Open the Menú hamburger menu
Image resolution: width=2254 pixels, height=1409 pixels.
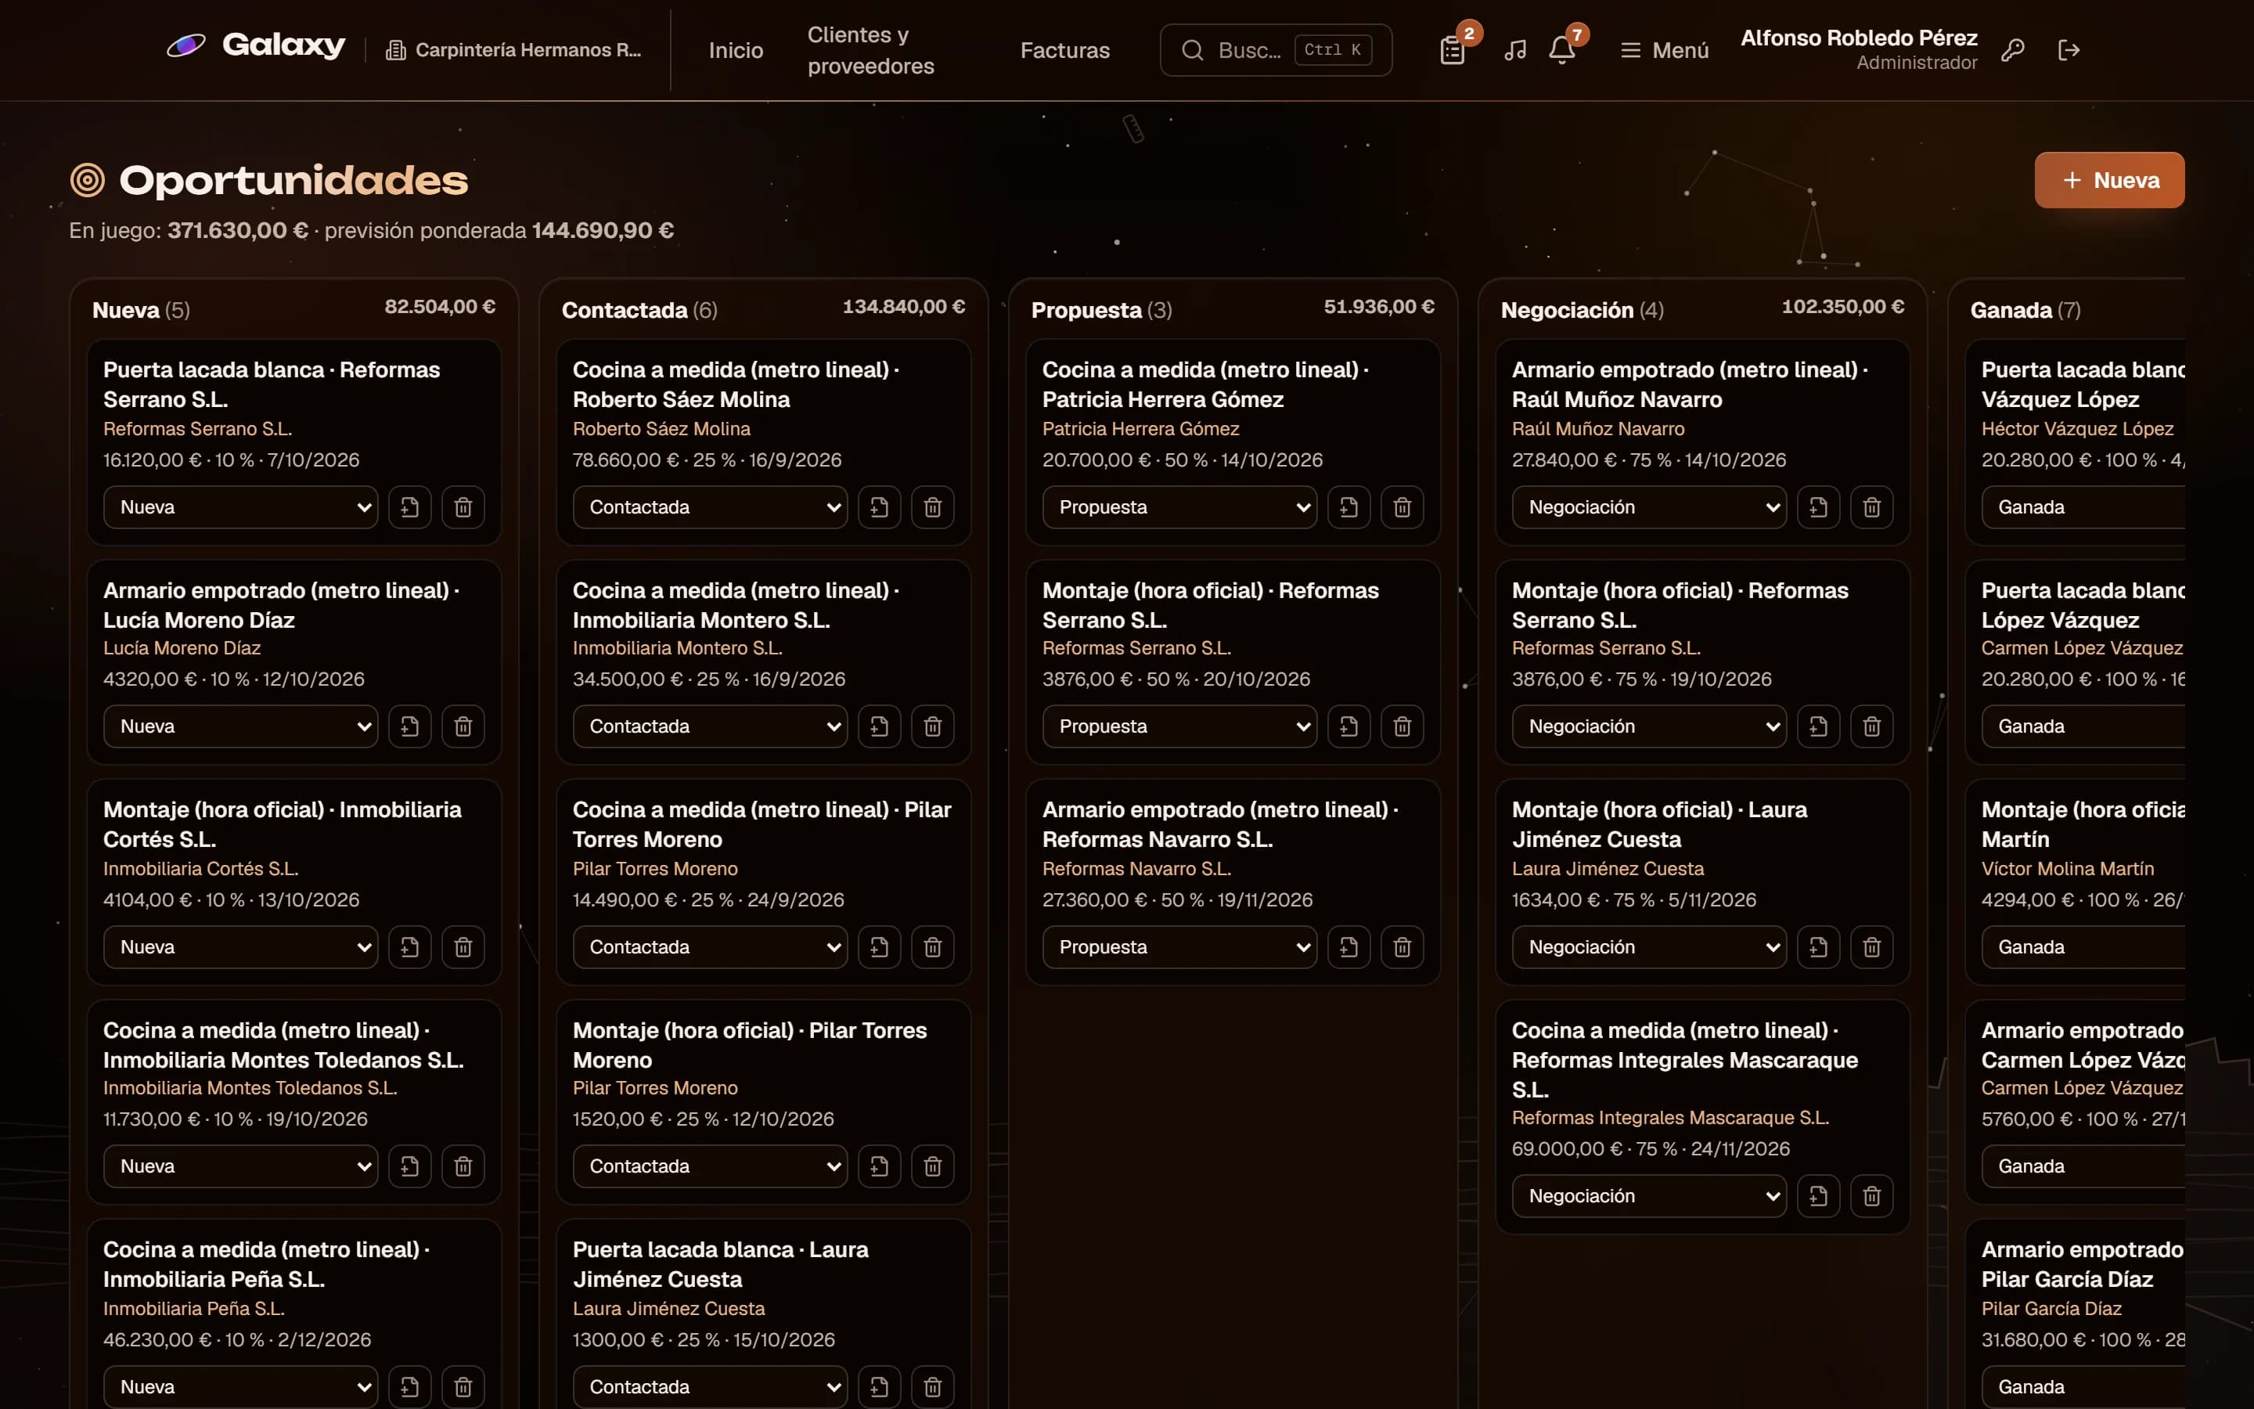tap(1665, 50)
